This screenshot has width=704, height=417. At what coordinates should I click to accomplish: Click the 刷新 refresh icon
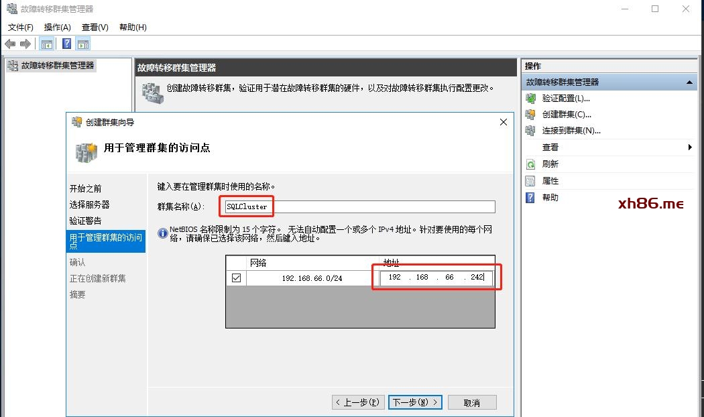[530, 164]
